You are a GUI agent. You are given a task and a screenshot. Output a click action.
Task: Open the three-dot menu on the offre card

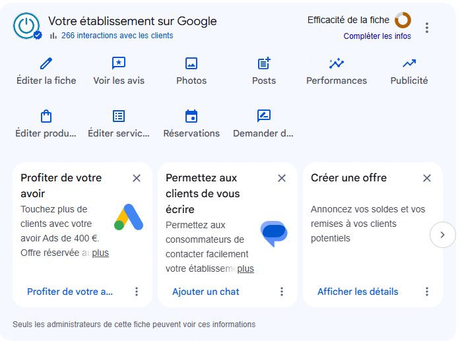click(x=427, y=292)
